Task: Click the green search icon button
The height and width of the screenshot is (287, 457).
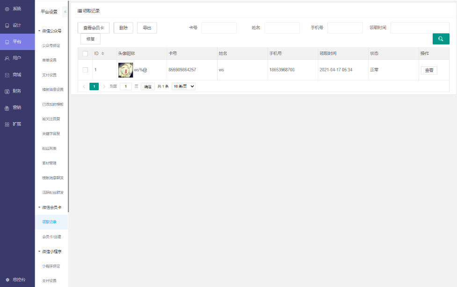Action: (441, 39)
